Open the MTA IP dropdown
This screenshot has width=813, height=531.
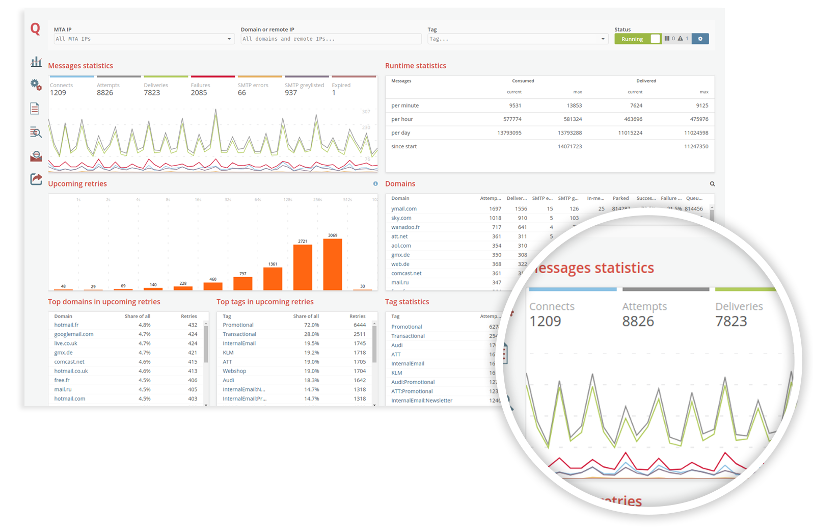click(x=143, y=39)
